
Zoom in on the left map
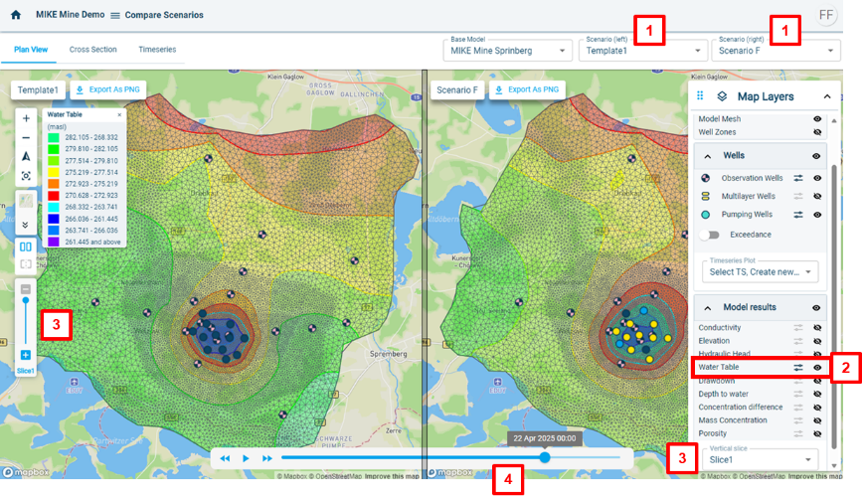(x=26, y=117)
